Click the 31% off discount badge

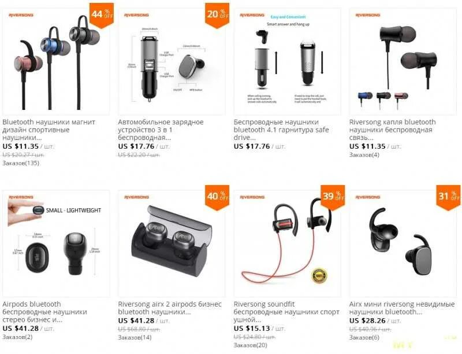coord(448,197)
